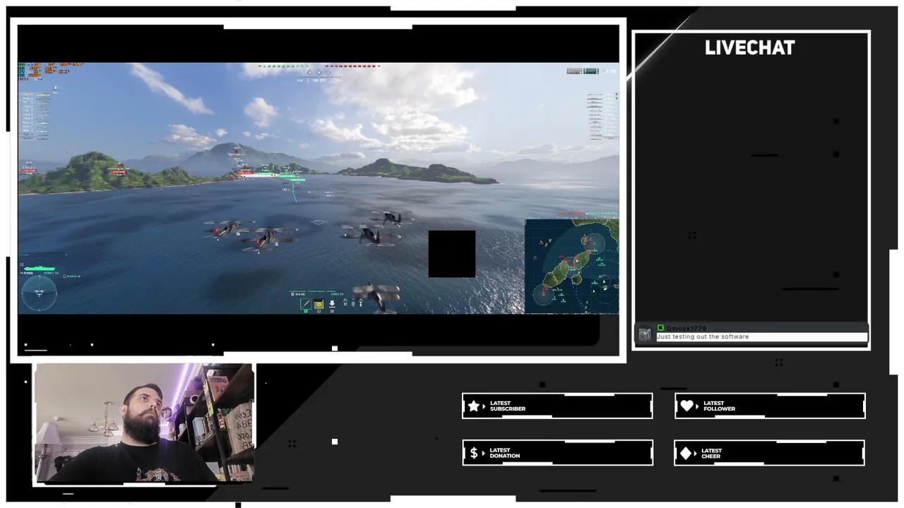Click the LATEST FOLLOWER label
Image resolution: width=904 pixels, height=508 pixels.
click(720, 406)
